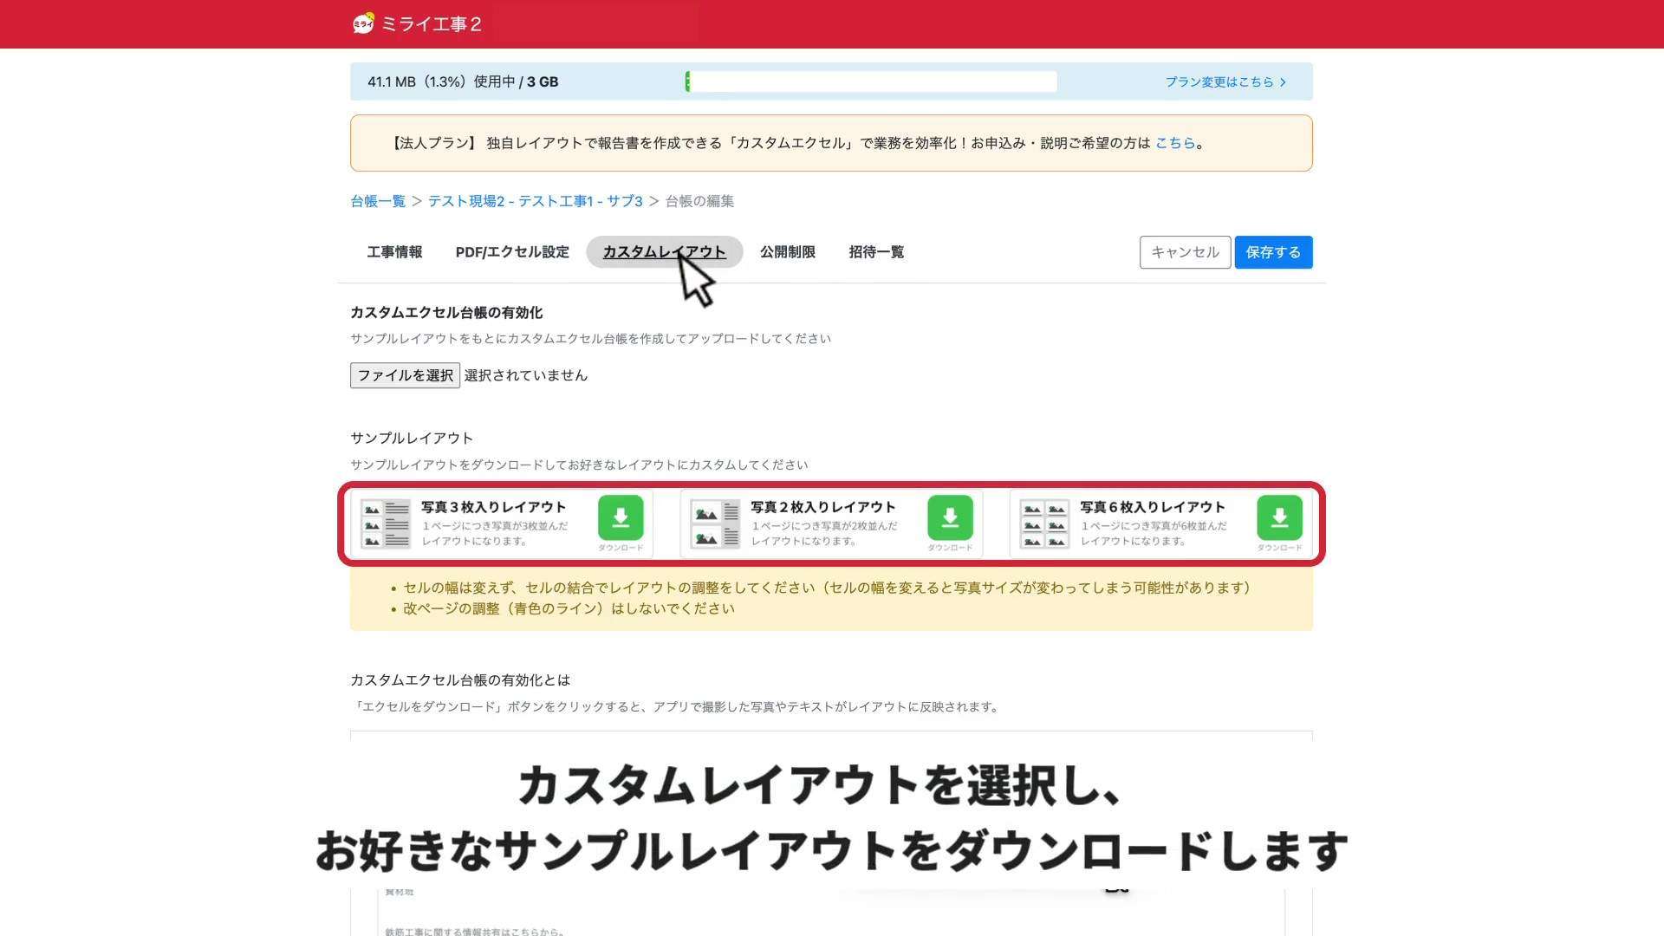Download the 写真2枚入りレイアウト sample

[950, 518]
